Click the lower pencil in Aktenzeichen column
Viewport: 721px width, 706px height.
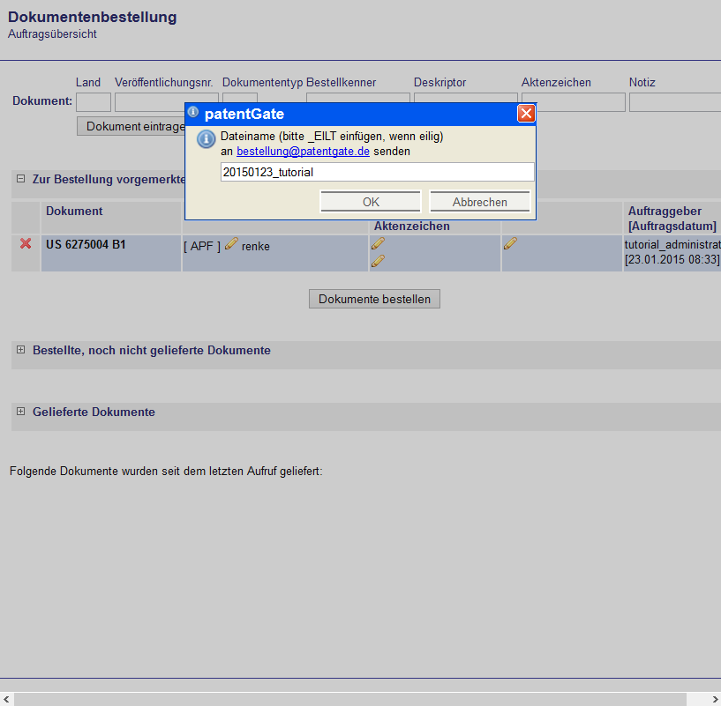coord(378,261)
